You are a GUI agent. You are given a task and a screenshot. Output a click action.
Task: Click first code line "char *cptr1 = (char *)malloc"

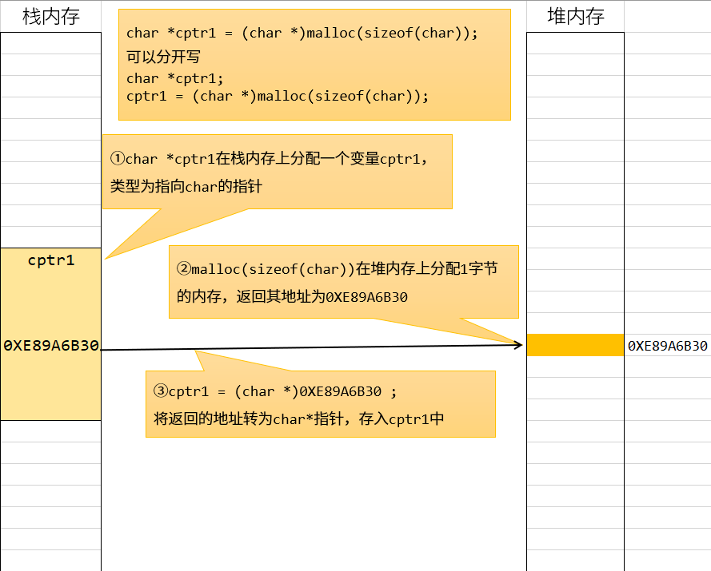pyautogui.click(x=302, y=33)
